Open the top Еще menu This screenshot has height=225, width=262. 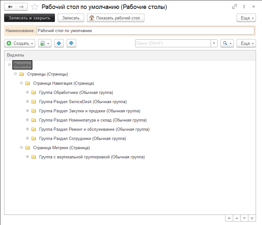[x=246, y=18]
